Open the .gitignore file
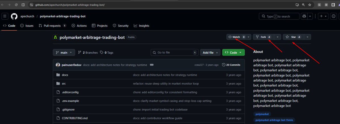The height and width of the screenshot is (124, 340). click(x=68, y=110)
